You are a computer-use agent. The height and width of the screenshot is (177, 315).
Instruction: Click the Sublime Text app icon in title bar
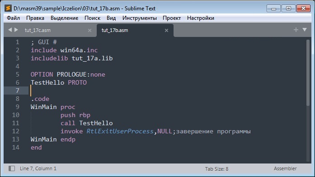point(8,9)
